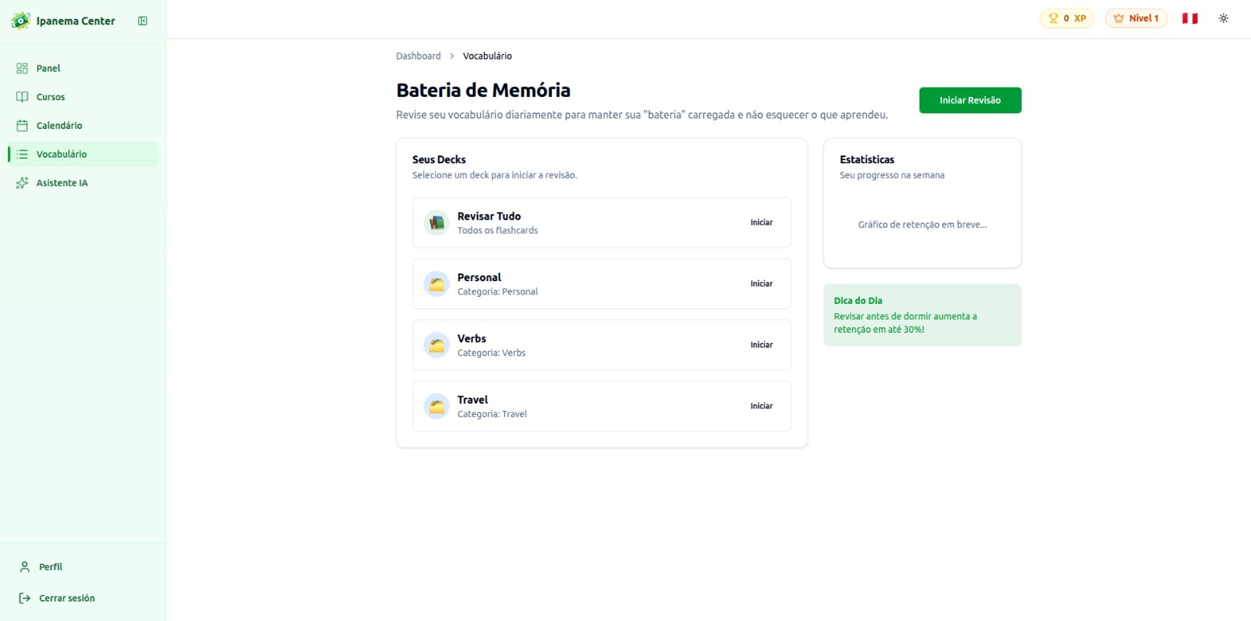Click the Travel deck folder icon
This screenshot has width=1251, height=621.
pos(436,406)
